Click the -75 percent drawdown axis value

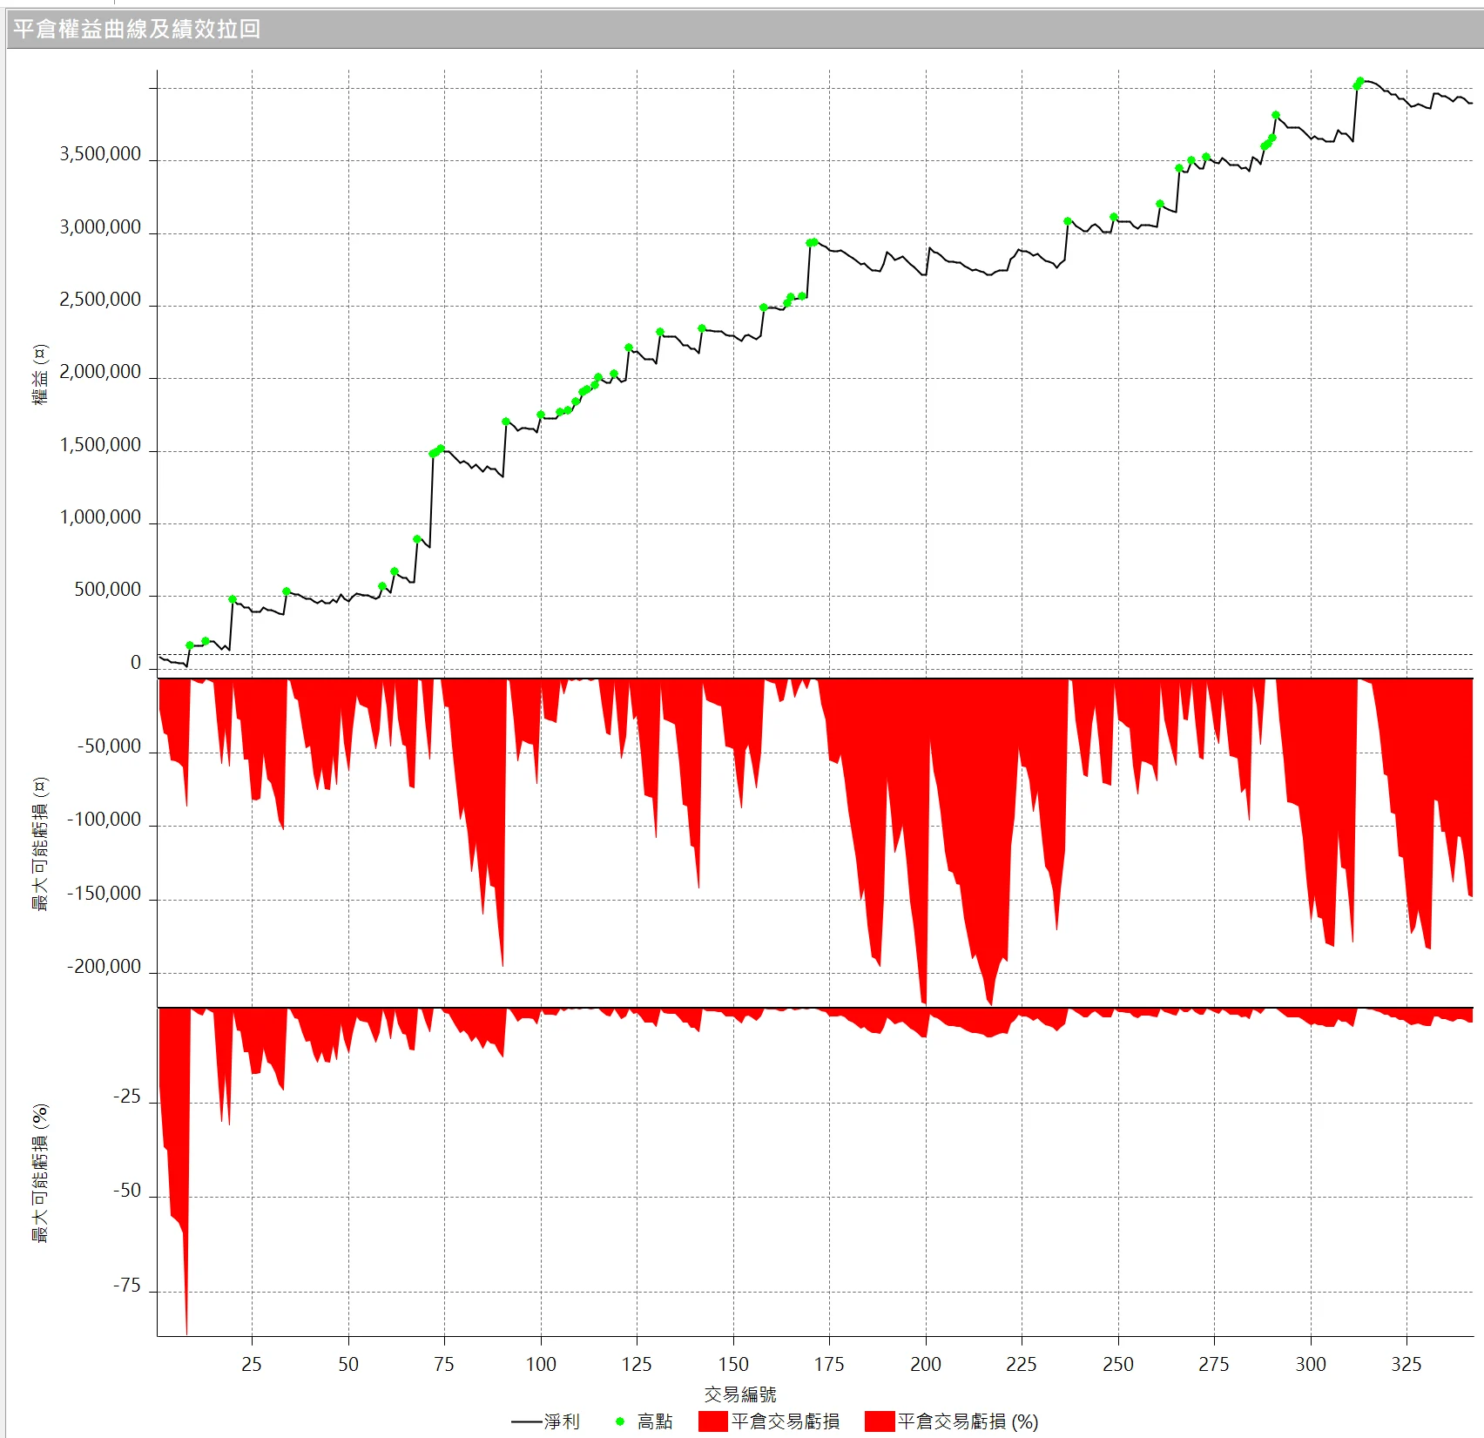126,1286
